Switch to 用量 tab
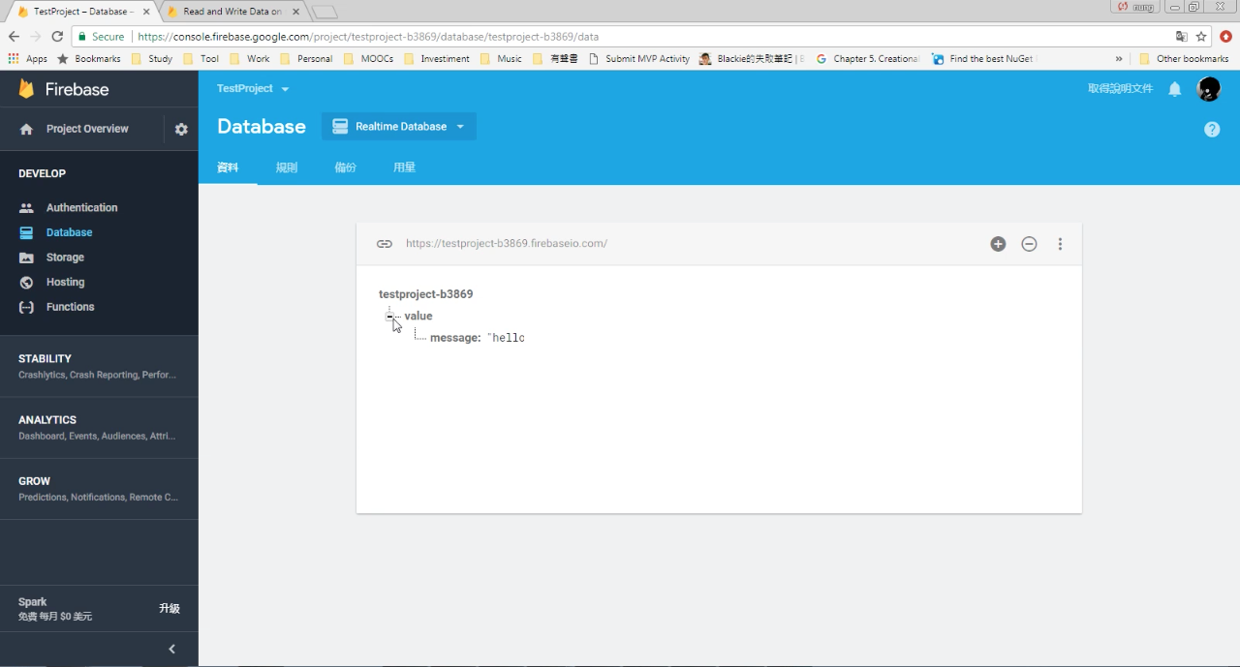 404,167
